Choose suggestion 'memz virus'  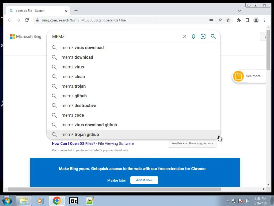point(134,67)
